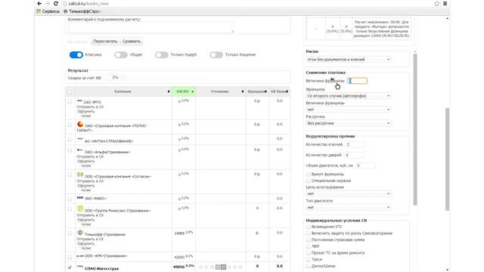
Task: Click Оформить полис under АльфаСтрахование
Action: (x=85, y=163)
